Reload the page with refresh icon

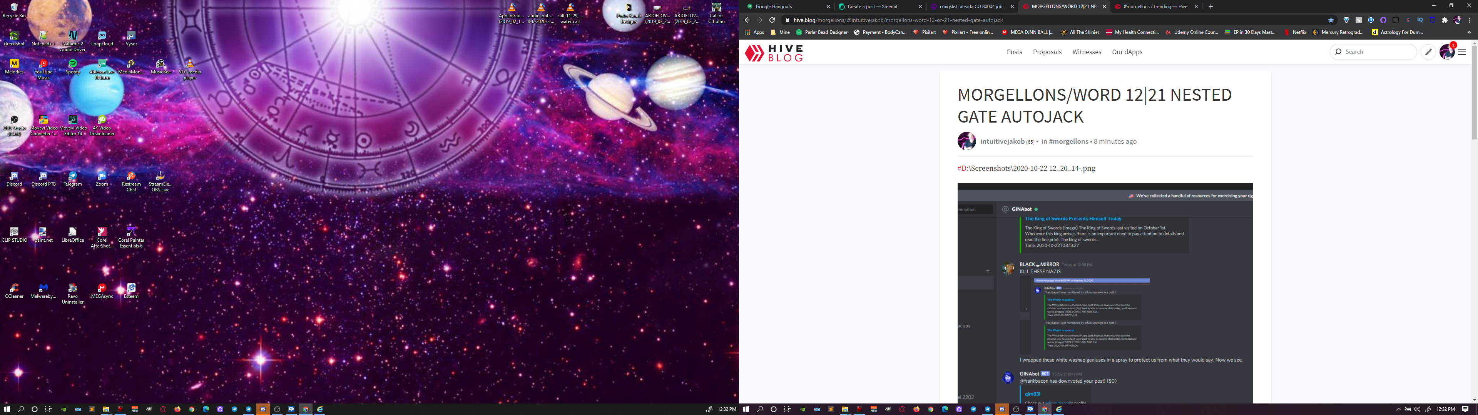[772, 20]
